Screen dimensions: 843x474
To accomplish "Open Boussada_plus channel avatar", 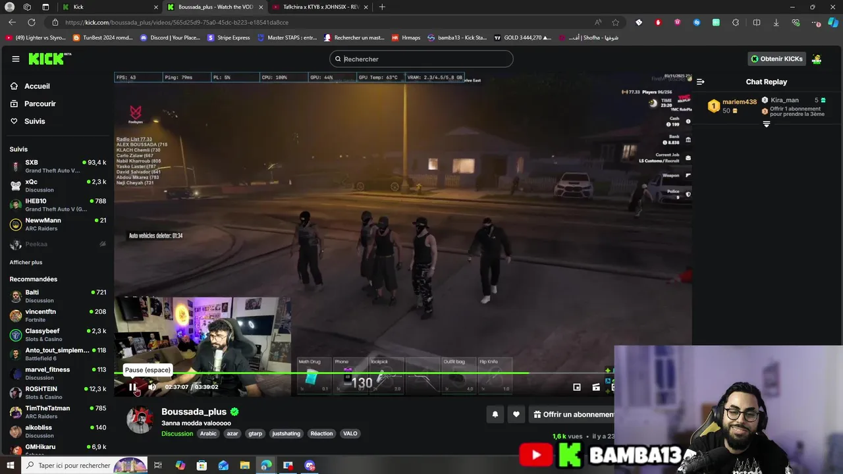I will tap(140, 421).
